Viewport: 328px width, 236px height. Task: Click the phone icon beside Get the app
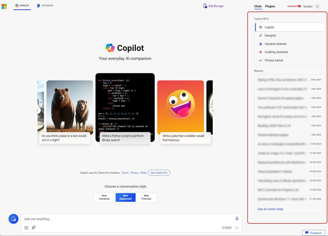point(205,6)
